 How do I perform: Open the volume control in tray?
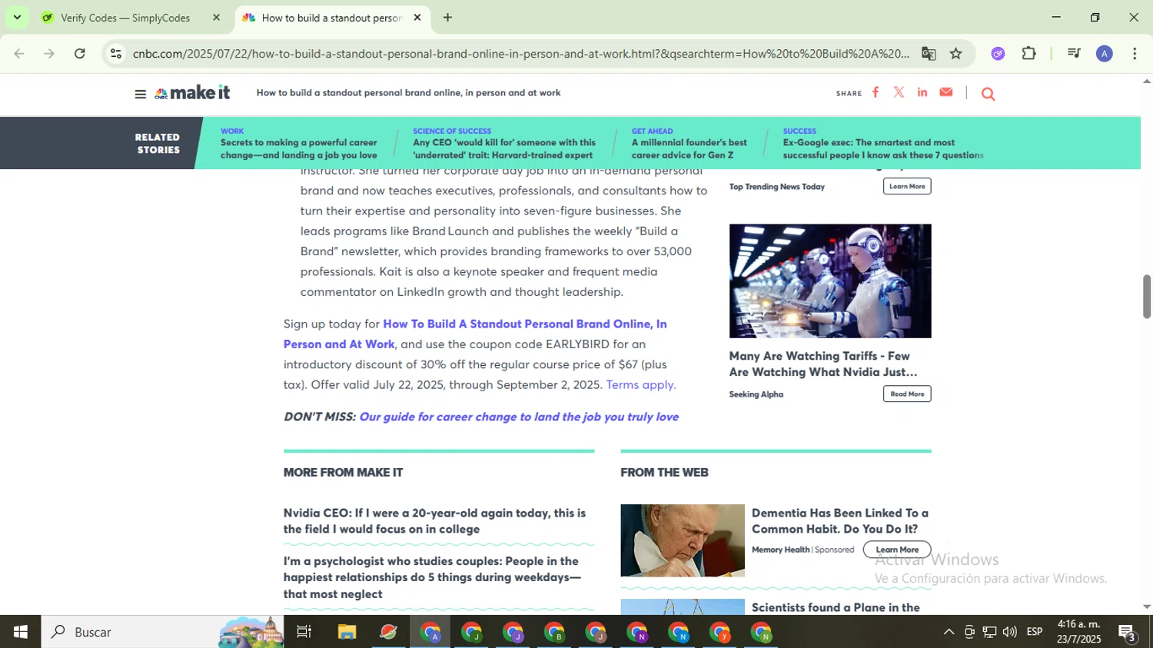point(1009,632)
